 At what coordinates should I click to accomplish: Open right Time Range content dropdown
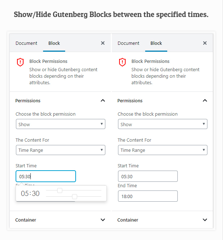[x=163, y=150]
